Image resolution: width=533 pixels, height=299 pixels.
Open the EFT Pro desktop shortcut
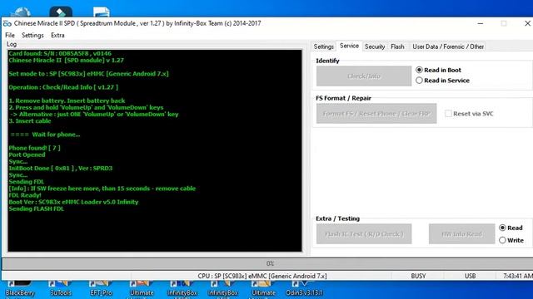(101, 288)
